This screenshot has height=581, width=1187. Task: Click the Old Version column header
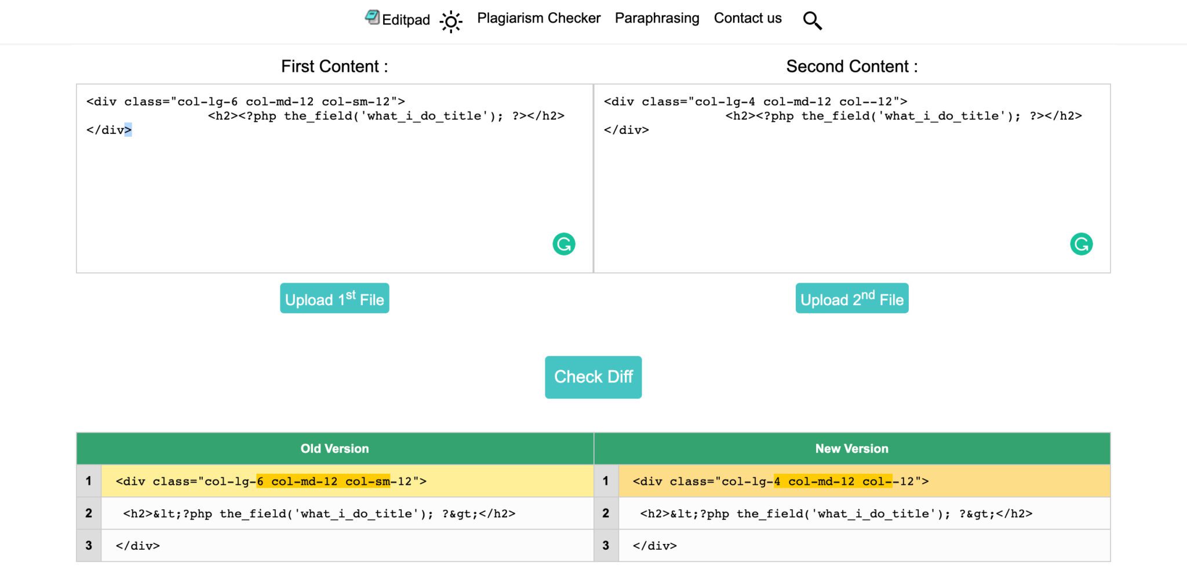coord(334,448)
